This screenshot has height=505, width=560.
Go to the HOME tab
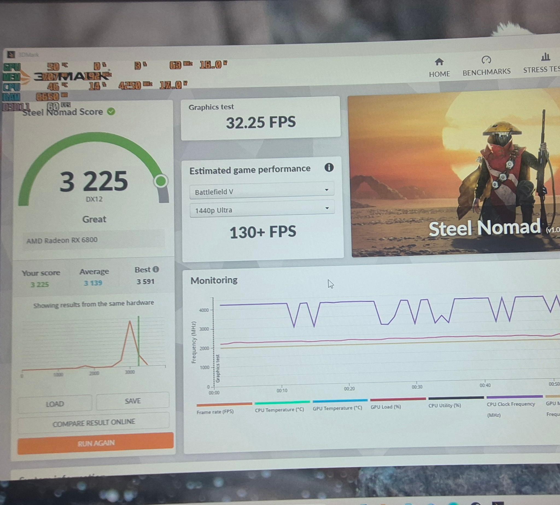click(439, 74)
